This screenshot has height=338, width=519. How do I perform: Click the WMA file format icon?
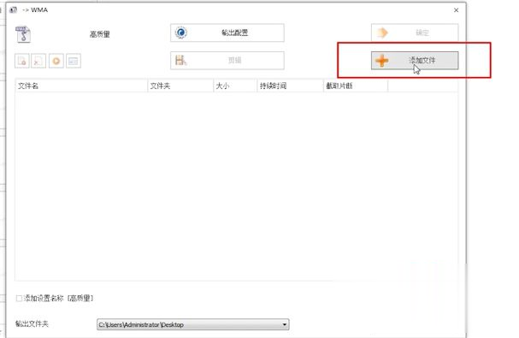point(23,34)
